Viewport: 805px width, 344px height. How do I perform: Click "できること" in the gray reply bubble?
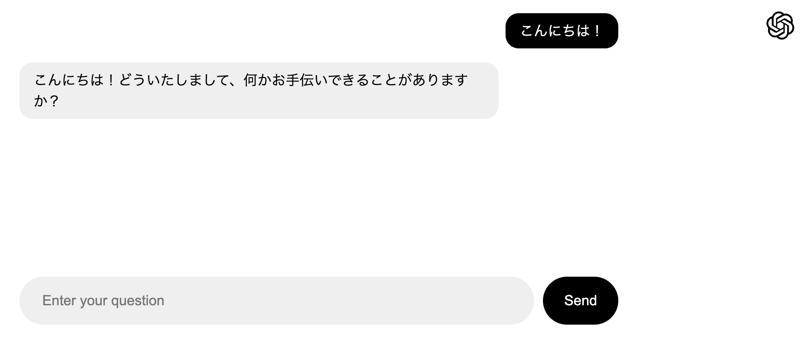[363, 80]
